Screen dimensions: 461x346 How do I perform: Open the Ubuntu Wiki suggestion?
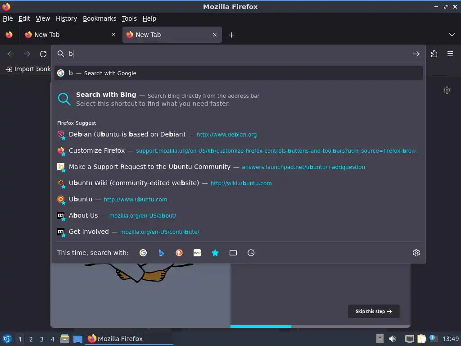[239, 183]
